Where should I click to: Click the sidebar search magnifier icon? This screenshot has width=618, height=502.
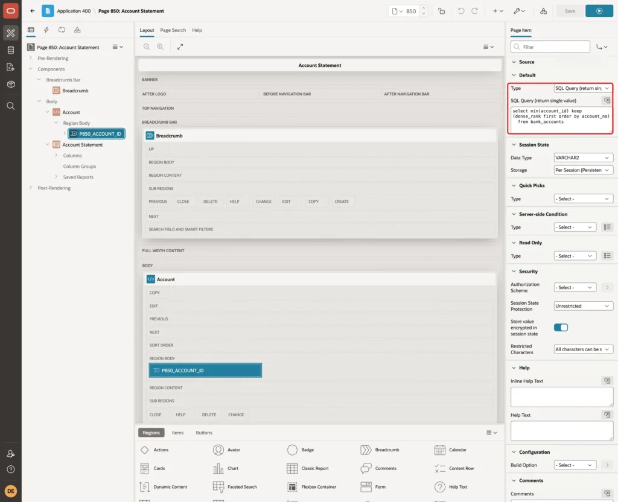pos(11,106)
